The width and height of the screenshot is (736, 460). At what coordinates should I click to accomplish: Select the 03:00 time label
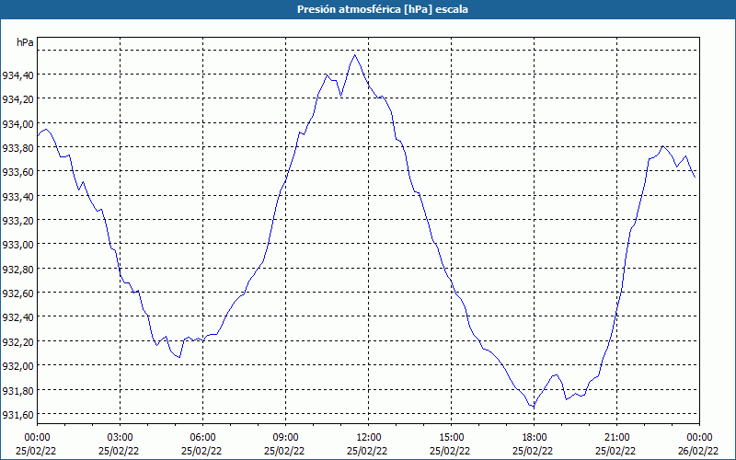click(x=120, y=438)
